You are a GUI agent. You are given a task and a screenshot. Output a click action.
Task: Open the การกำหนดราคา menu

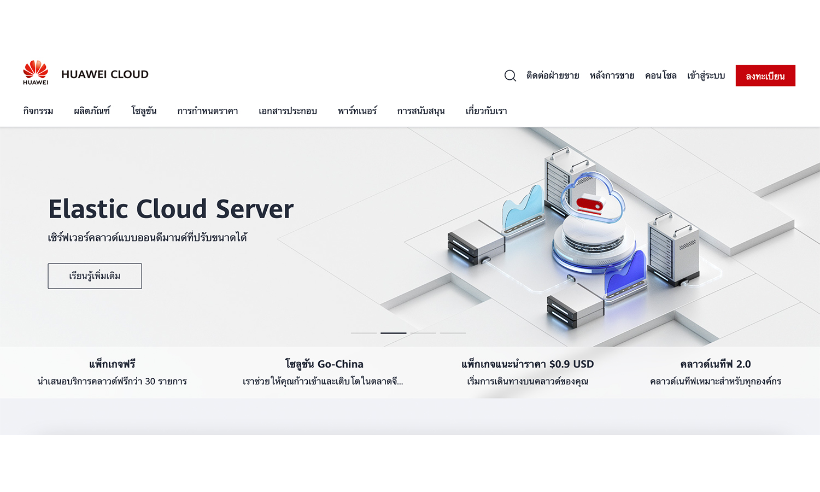(x=208, y=111)
